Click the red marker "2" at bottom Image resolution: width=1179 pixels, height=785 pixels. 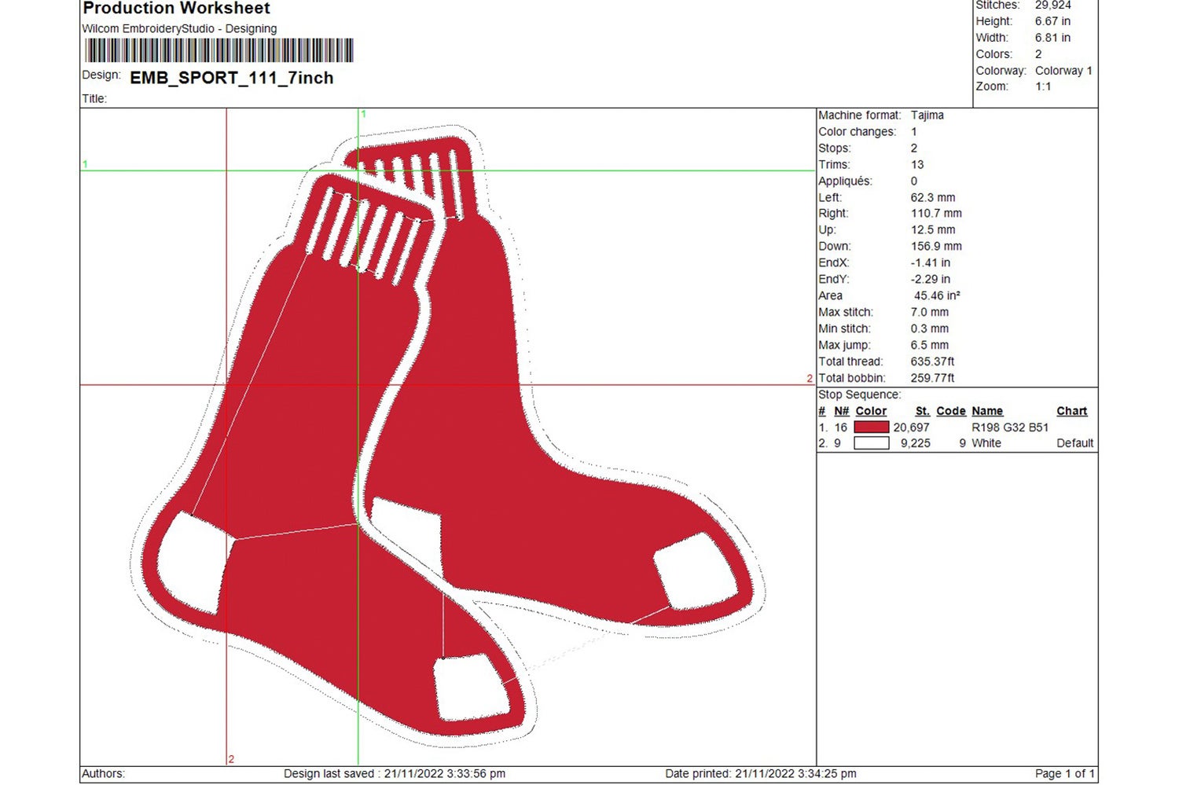[230, 759]
